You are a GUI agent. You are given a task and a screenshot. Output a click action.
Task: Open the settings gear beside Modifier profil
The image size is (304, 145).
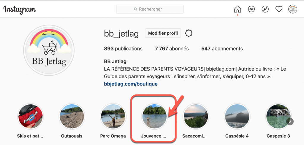point(189,33)
